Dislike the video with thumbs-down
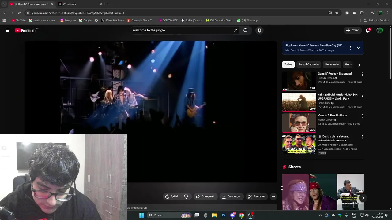The image size is (392, 220). [186, 196]
